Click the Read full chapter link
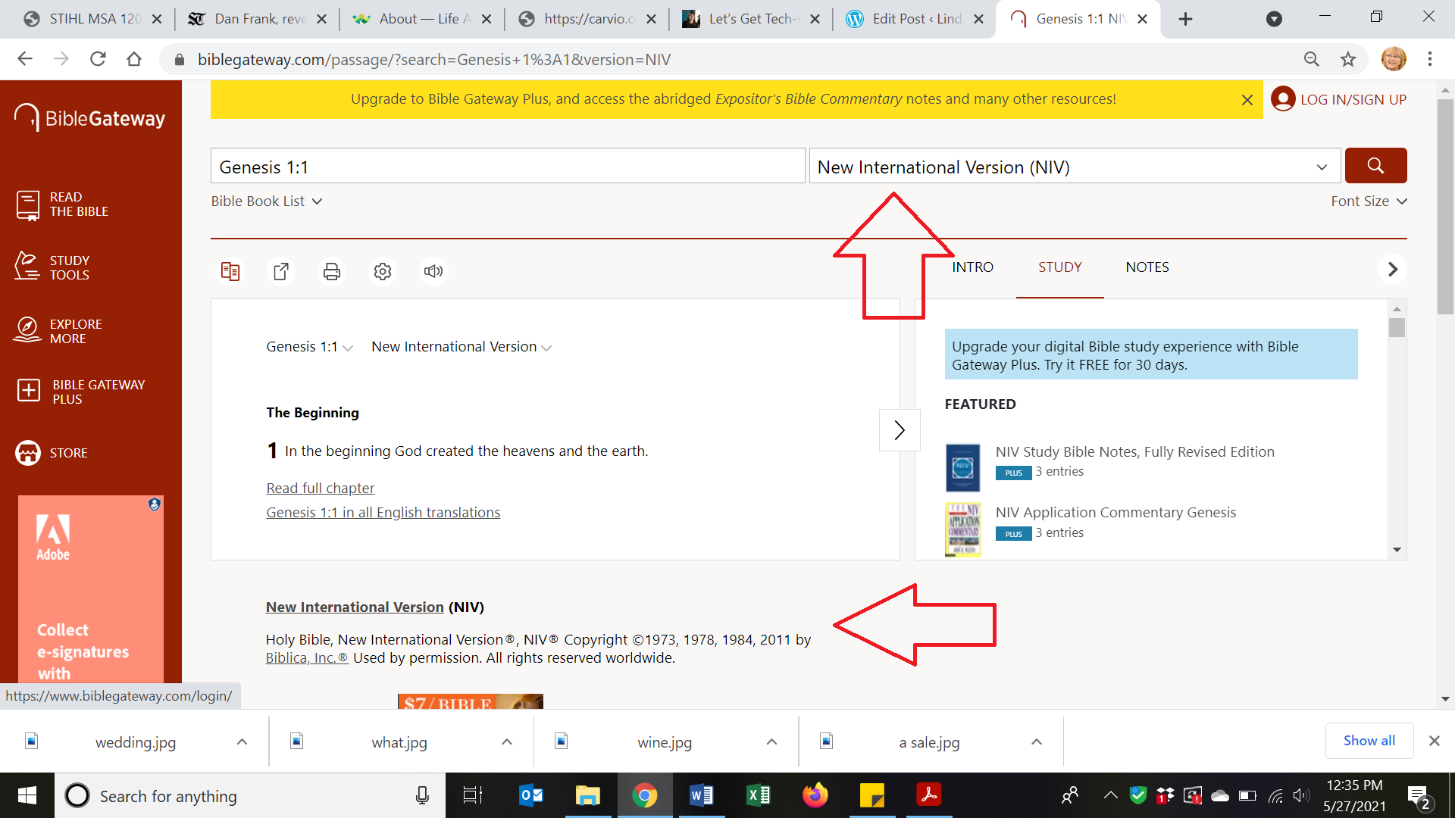 (x=320, y=489)
